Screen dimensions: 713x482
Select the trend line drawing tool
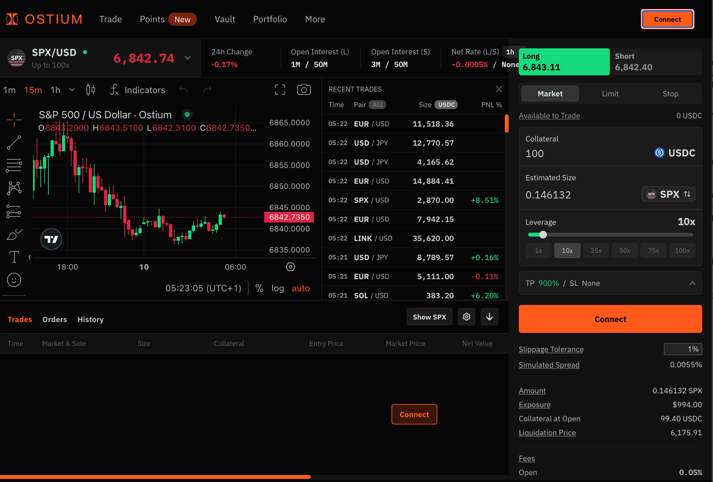(x=14, y=143)
